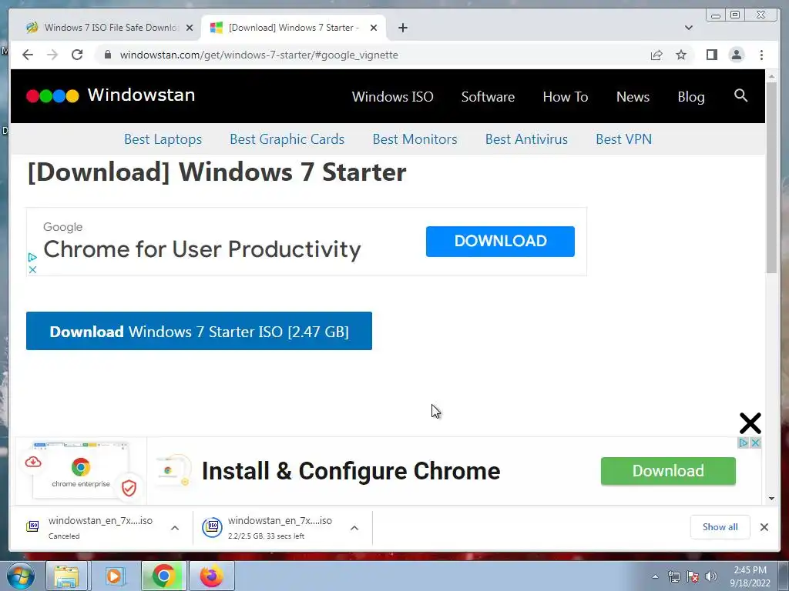
Task: Close the downloads bar
Action: (x=764, y=526)
